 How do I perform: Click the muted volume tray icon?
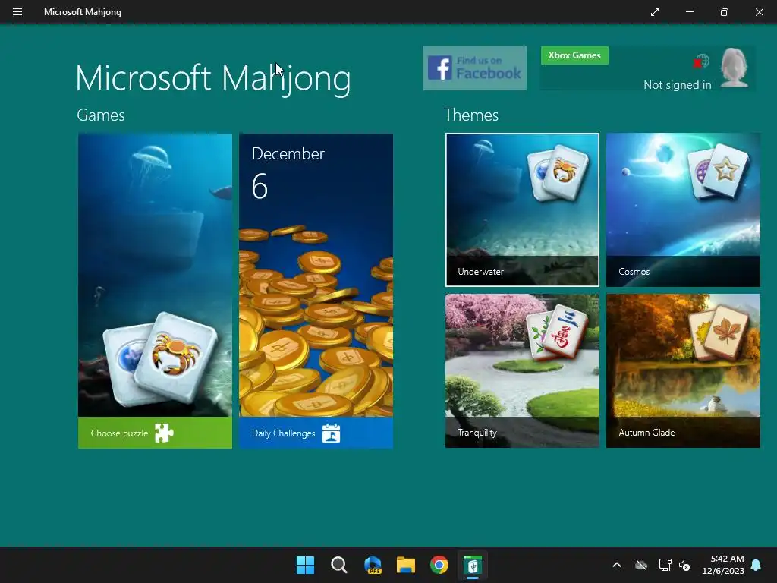[684, 565]
